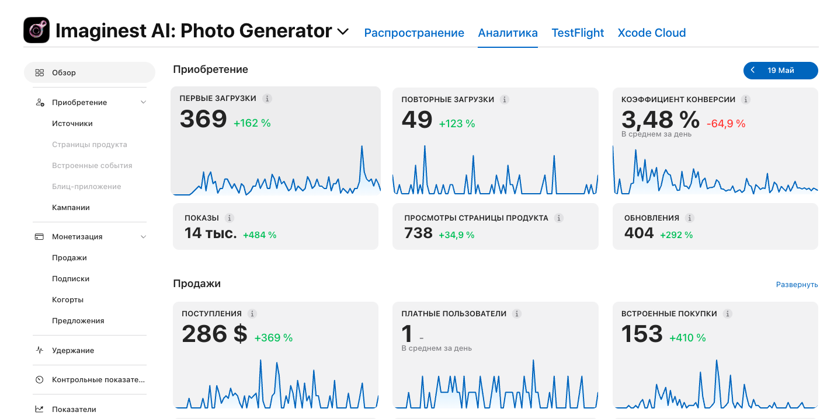Click the Монетизация card icon in sidebar

click(40, 237)
